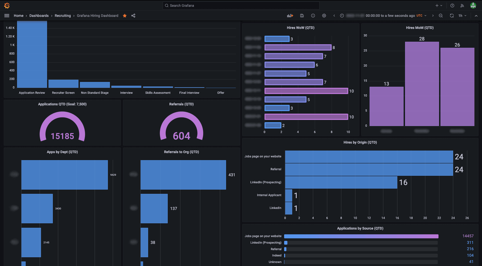
Task: Shift time range back with left arrow
Action: tap(334, 16)
